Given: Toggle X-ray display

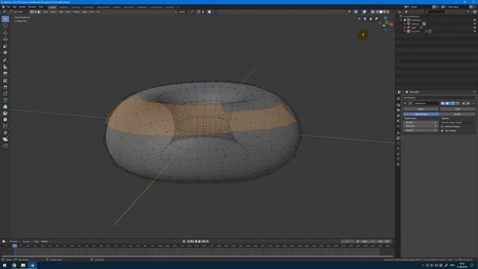Looking at the screenshot, I should point(373,12).
